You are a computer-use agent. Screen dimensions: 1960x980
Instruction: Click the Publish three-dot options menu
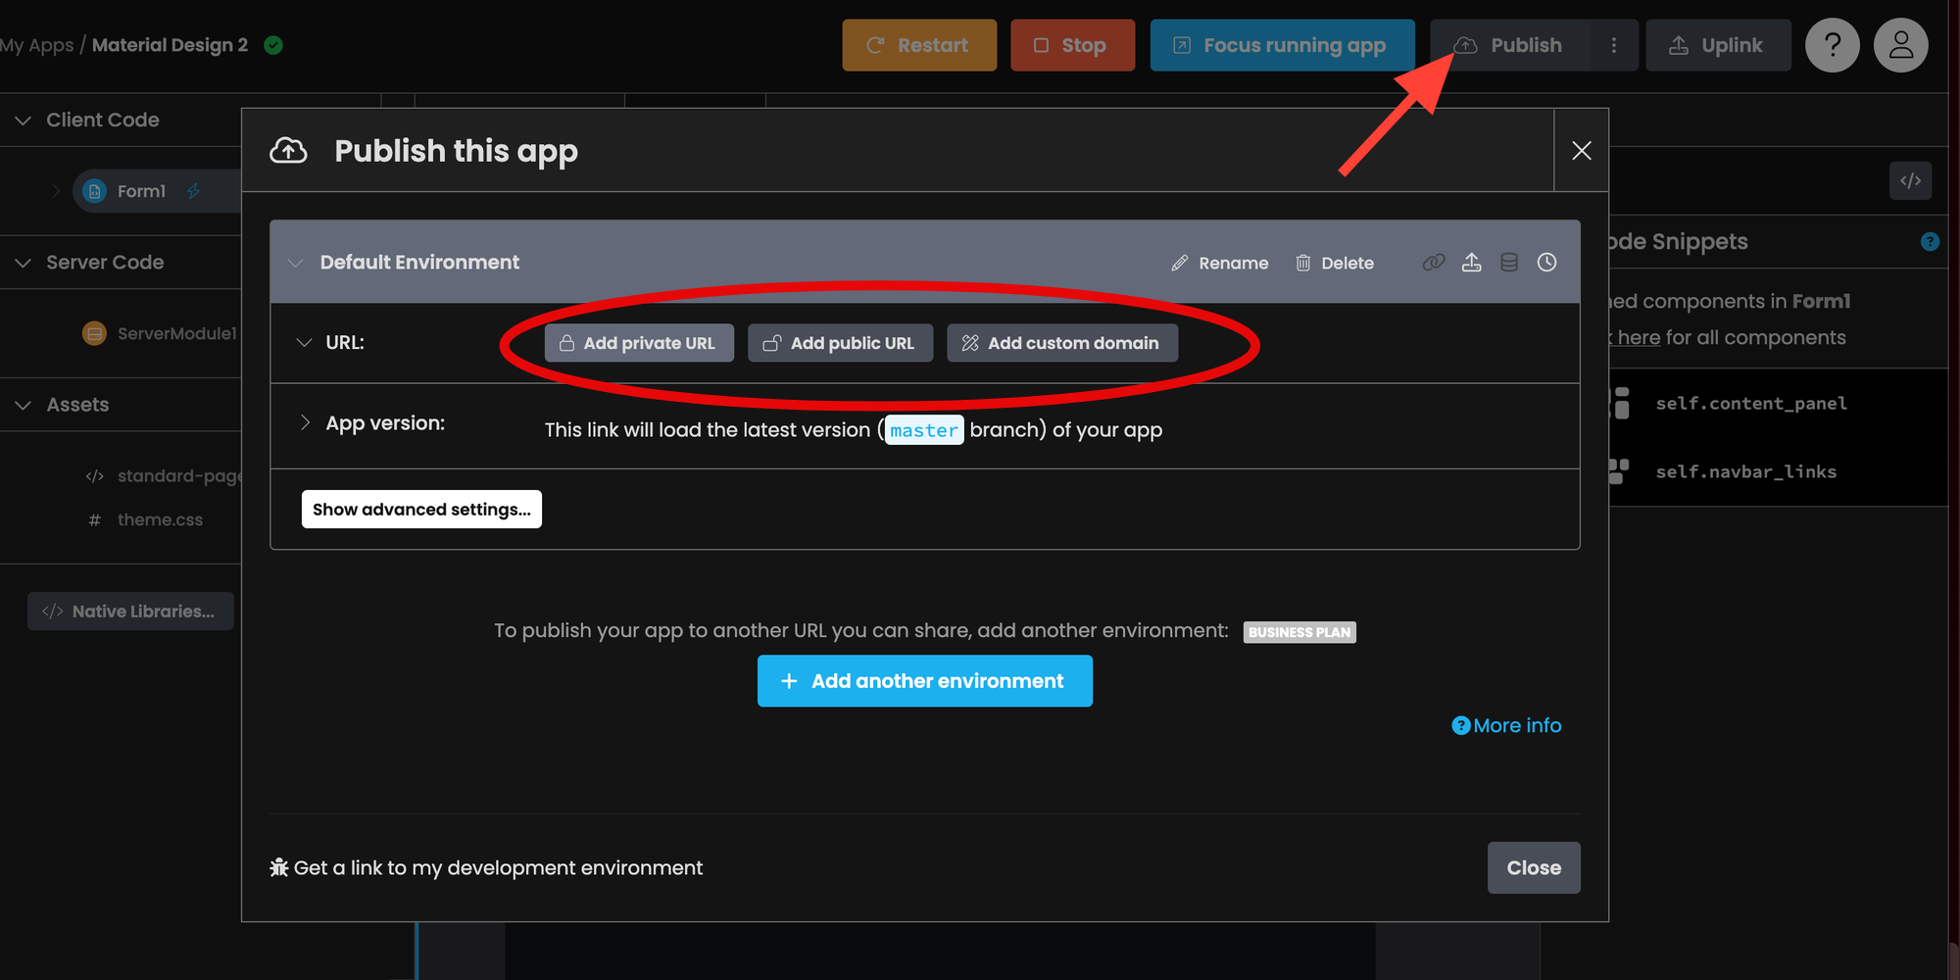[1613, 46]
